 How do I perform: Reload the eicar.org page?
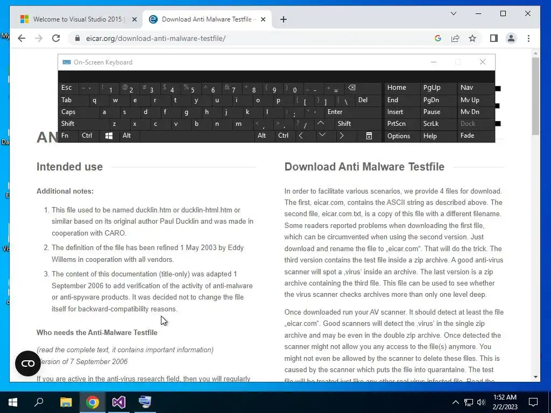56,38
